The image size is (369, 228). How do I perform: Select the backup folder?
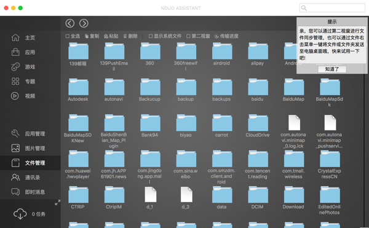point(186,87)
